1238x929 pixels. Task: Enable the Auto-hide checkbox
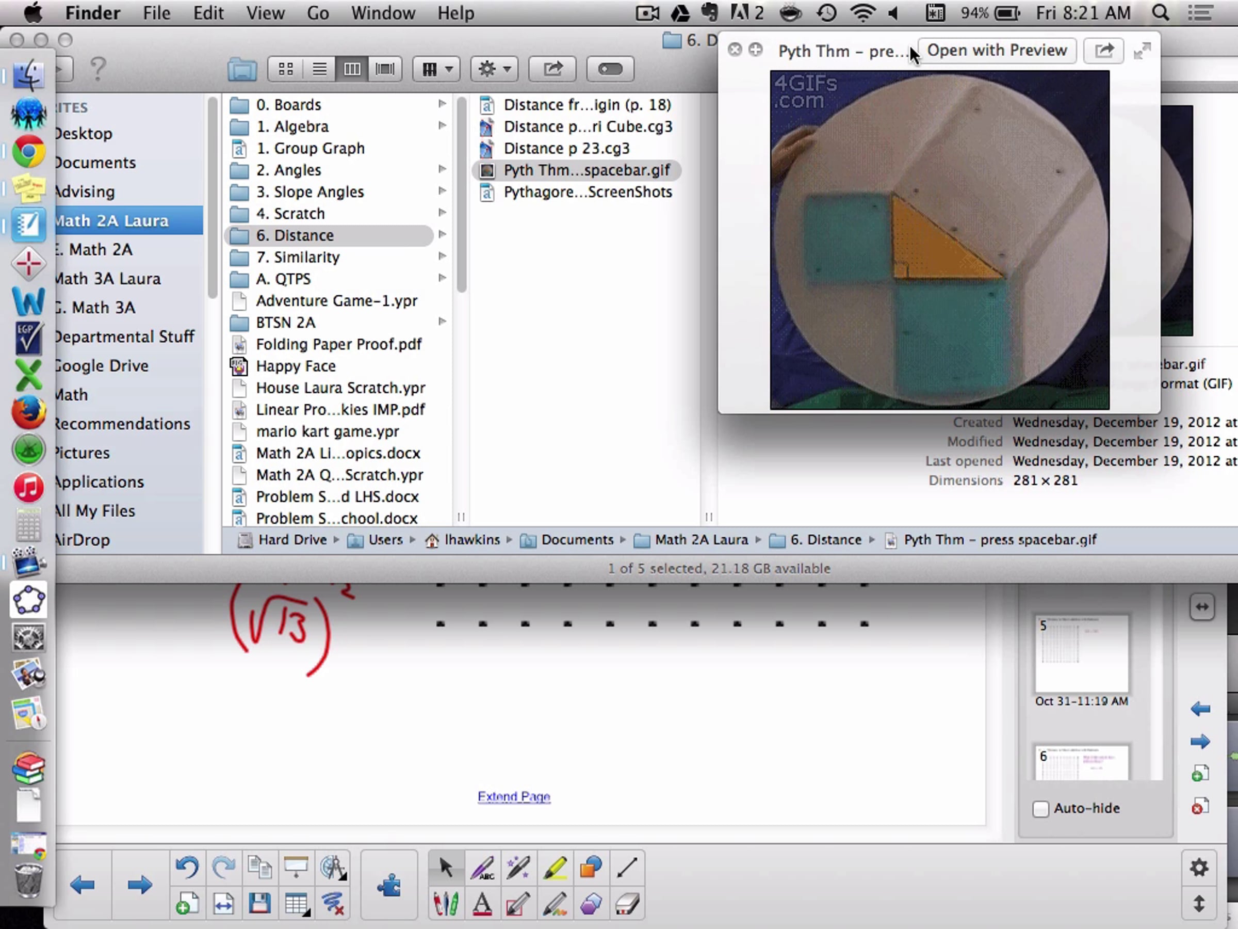(x=1040, y=809)
